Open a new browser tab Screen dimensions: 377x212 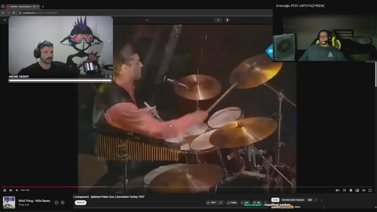pos(43,6)
